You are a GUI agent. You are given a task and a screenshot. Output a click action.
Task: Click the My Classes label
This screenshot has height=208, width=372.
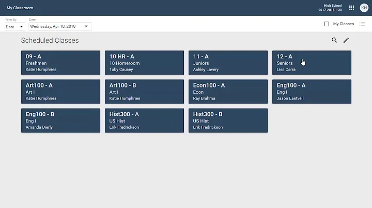pos(343,24)
